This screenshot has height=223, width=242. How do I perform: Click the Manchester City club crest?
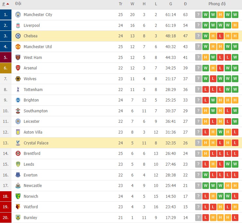pyautogui.click(x=18, y=15)
